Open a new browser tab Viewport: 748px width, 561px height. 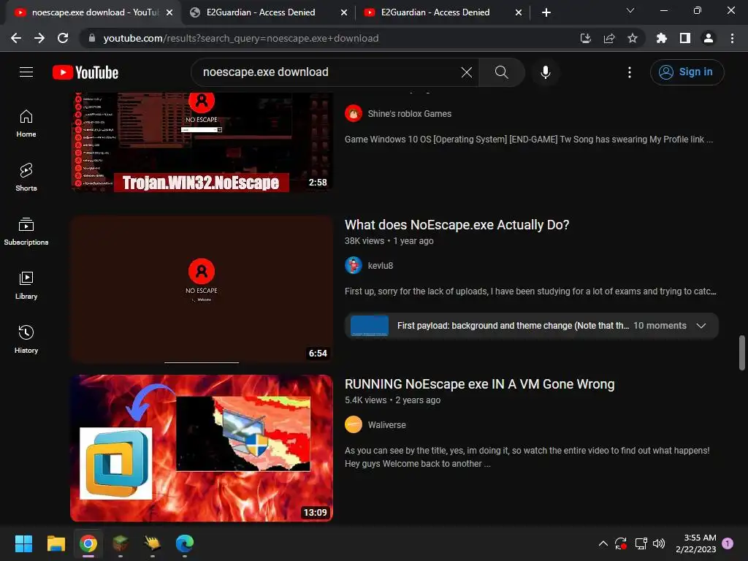[546, 12]
